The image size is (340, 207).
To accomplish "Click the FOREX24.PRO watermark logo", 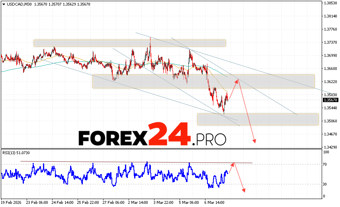I will [x=152, y=136].
